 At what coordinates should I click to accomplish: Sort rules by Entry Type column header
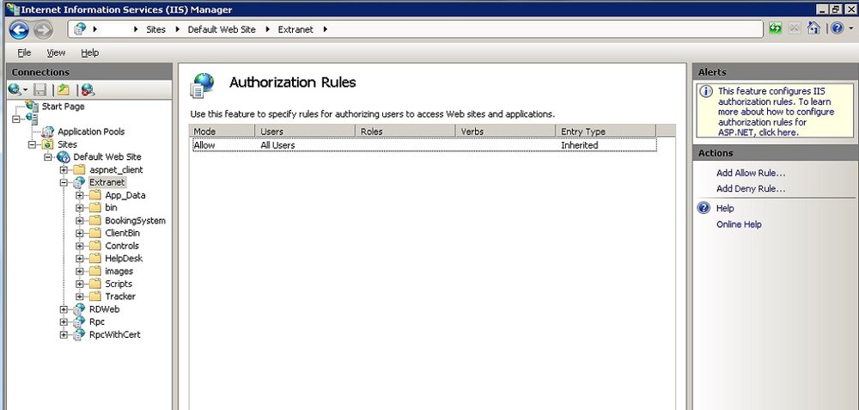point(606,131)
